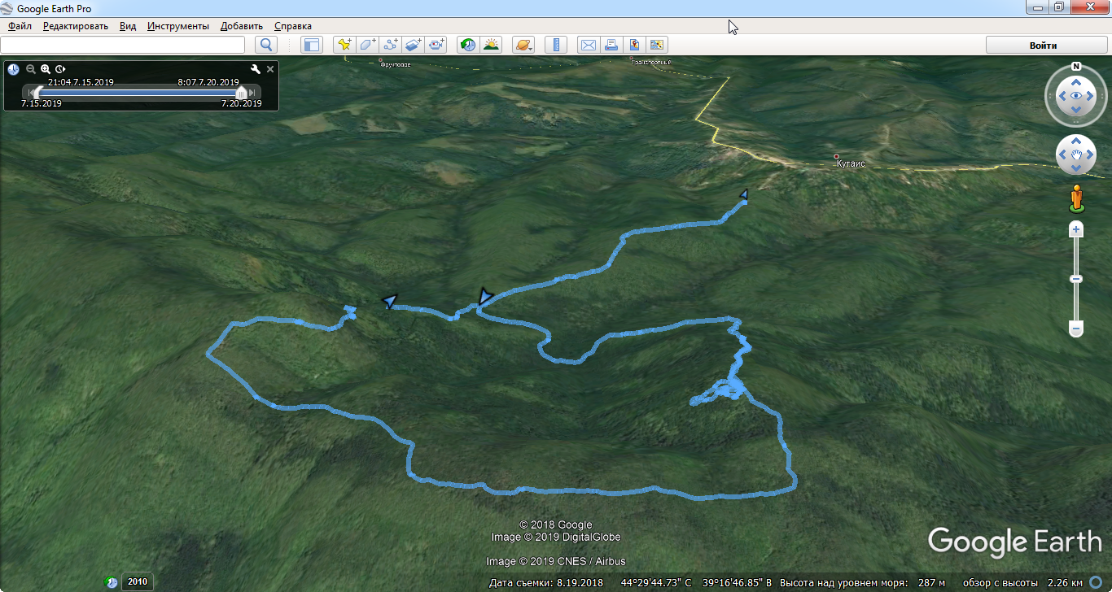This screenshot has height=592, width=1112.
Task: Open the Добавить menu
Action: pos(241,26)
